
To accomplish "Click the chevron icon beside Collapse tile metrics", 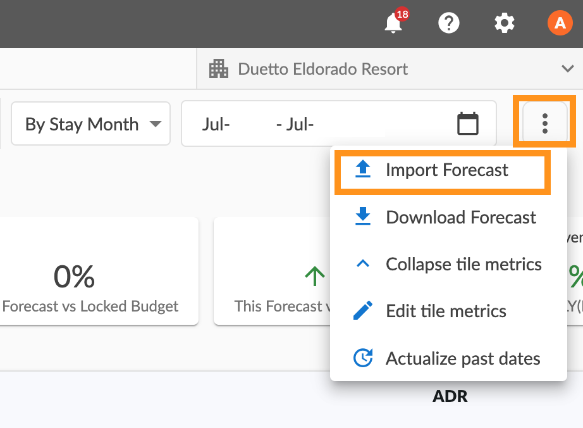I will click(362, 263).
